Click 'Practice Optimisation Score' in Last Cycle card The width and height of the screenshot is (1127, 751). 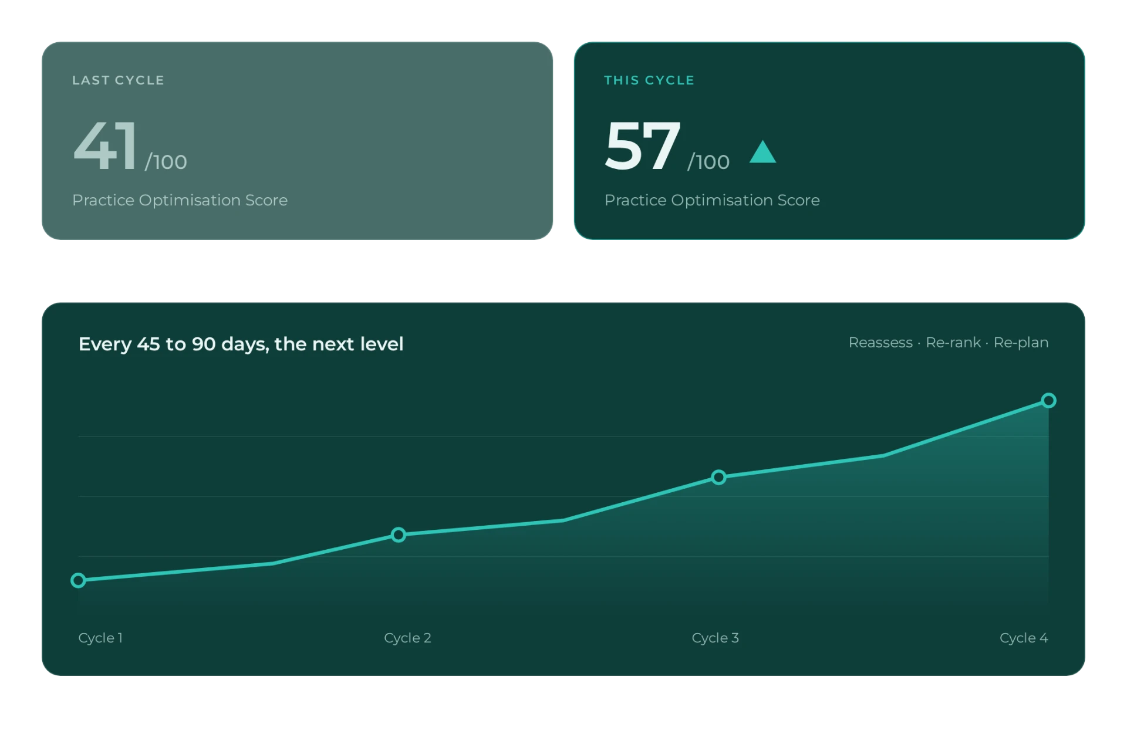pos(180,200)
